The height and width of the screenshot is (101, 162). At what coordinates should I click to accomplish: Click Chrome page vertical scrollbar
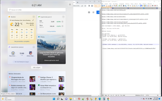[100, 24]
